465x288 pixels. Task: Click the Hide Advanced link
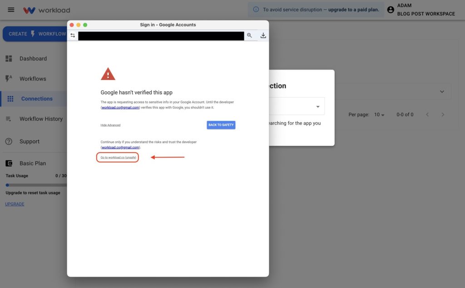[110, 125]
